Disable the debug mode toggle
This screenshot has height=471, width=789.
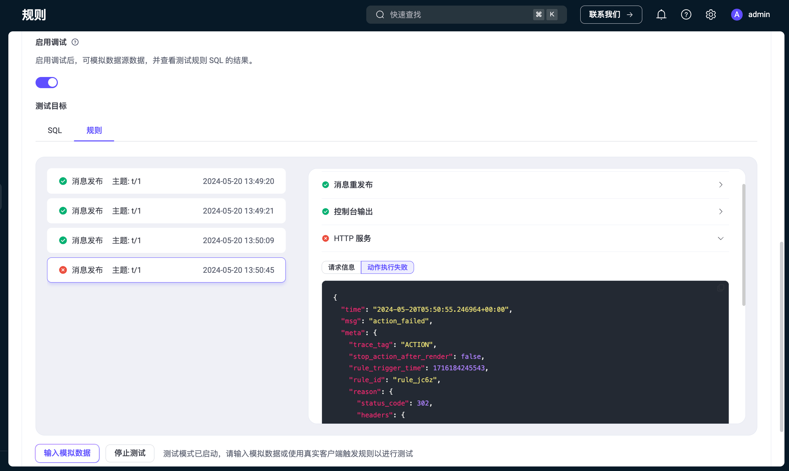(46, 82)
